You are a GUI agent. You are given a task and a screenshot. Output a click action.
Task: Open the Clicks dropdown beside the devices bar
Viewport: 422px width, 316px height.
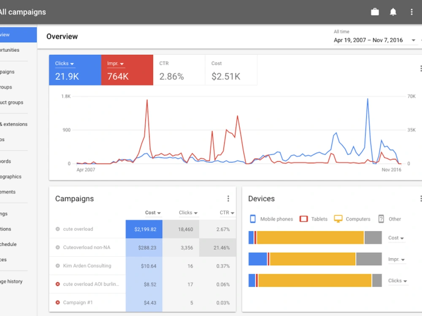(398, 281)
